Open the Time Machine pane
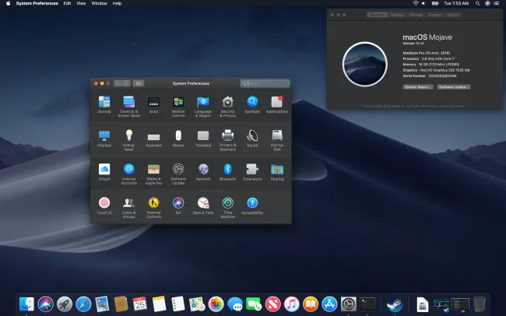The height and width of the screenshot is (316, 506). (x=227, y=203)
